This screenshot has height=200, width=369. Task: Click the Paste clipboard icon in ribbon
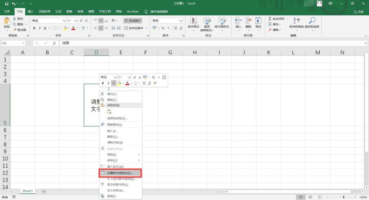7,21
